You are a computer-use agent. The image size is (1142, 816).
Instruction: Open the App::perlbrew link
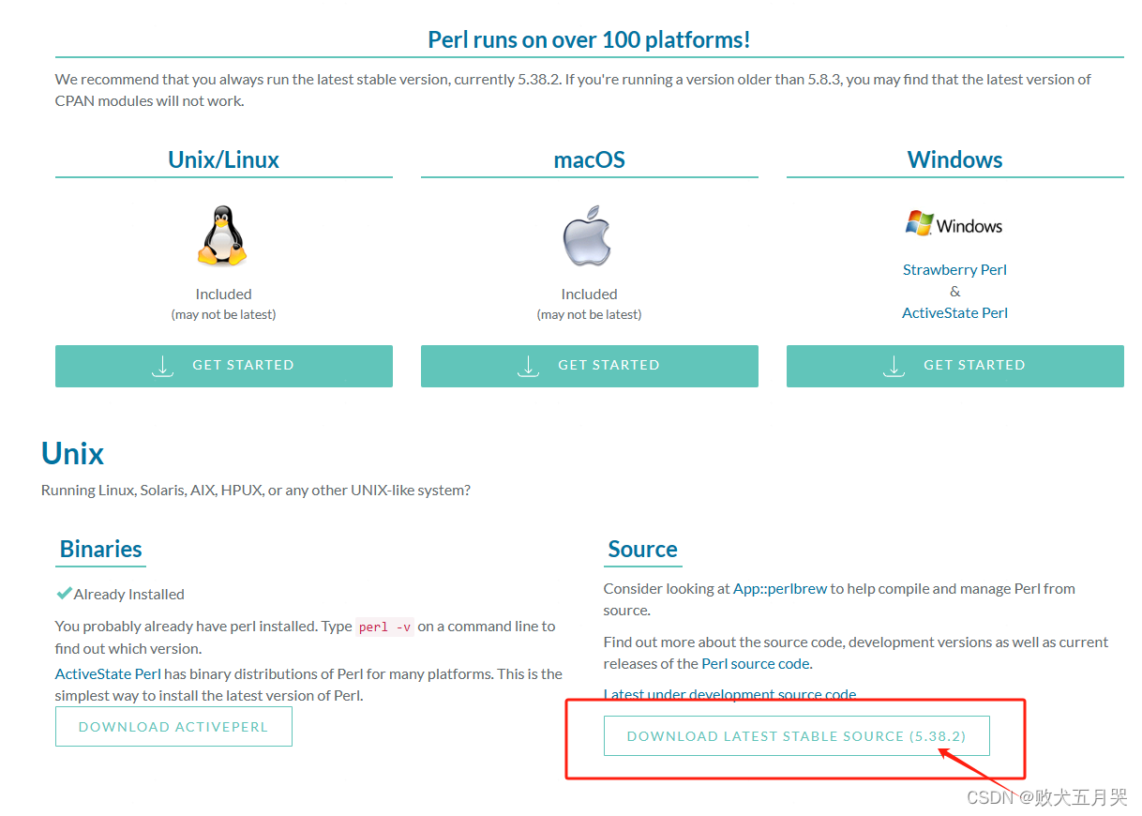click(x=780, y=589)
